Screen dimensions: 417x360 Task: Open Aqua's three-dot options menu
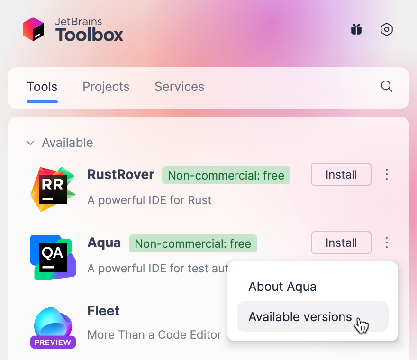click(x=386, y=243)
